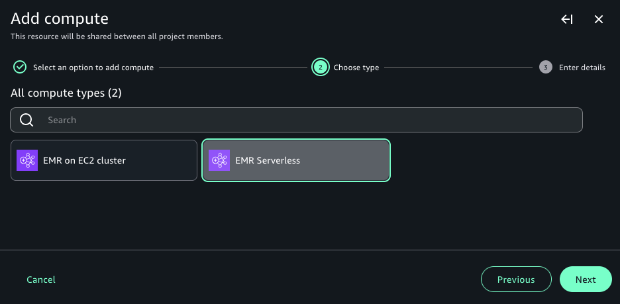The height and width of the screenshot is (304, 620).
Task: Collapse the Add compute side panel
Action: click(567, 20)
